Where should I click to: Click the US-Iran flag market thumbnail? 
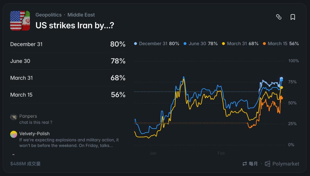[20, 21]
